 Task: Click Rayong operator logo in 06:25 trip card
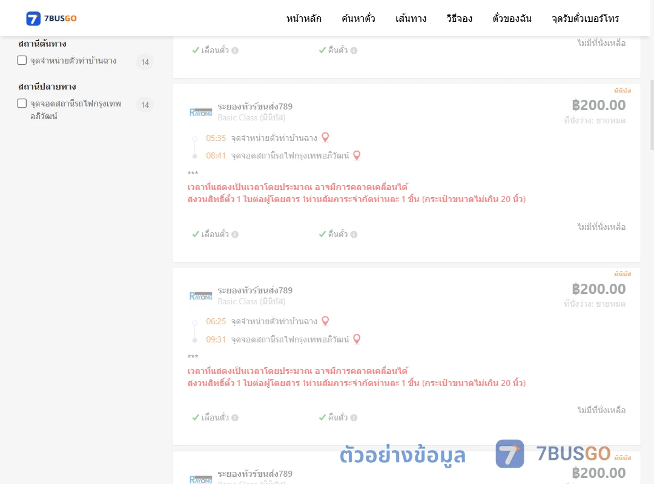[x=200, y=296]
